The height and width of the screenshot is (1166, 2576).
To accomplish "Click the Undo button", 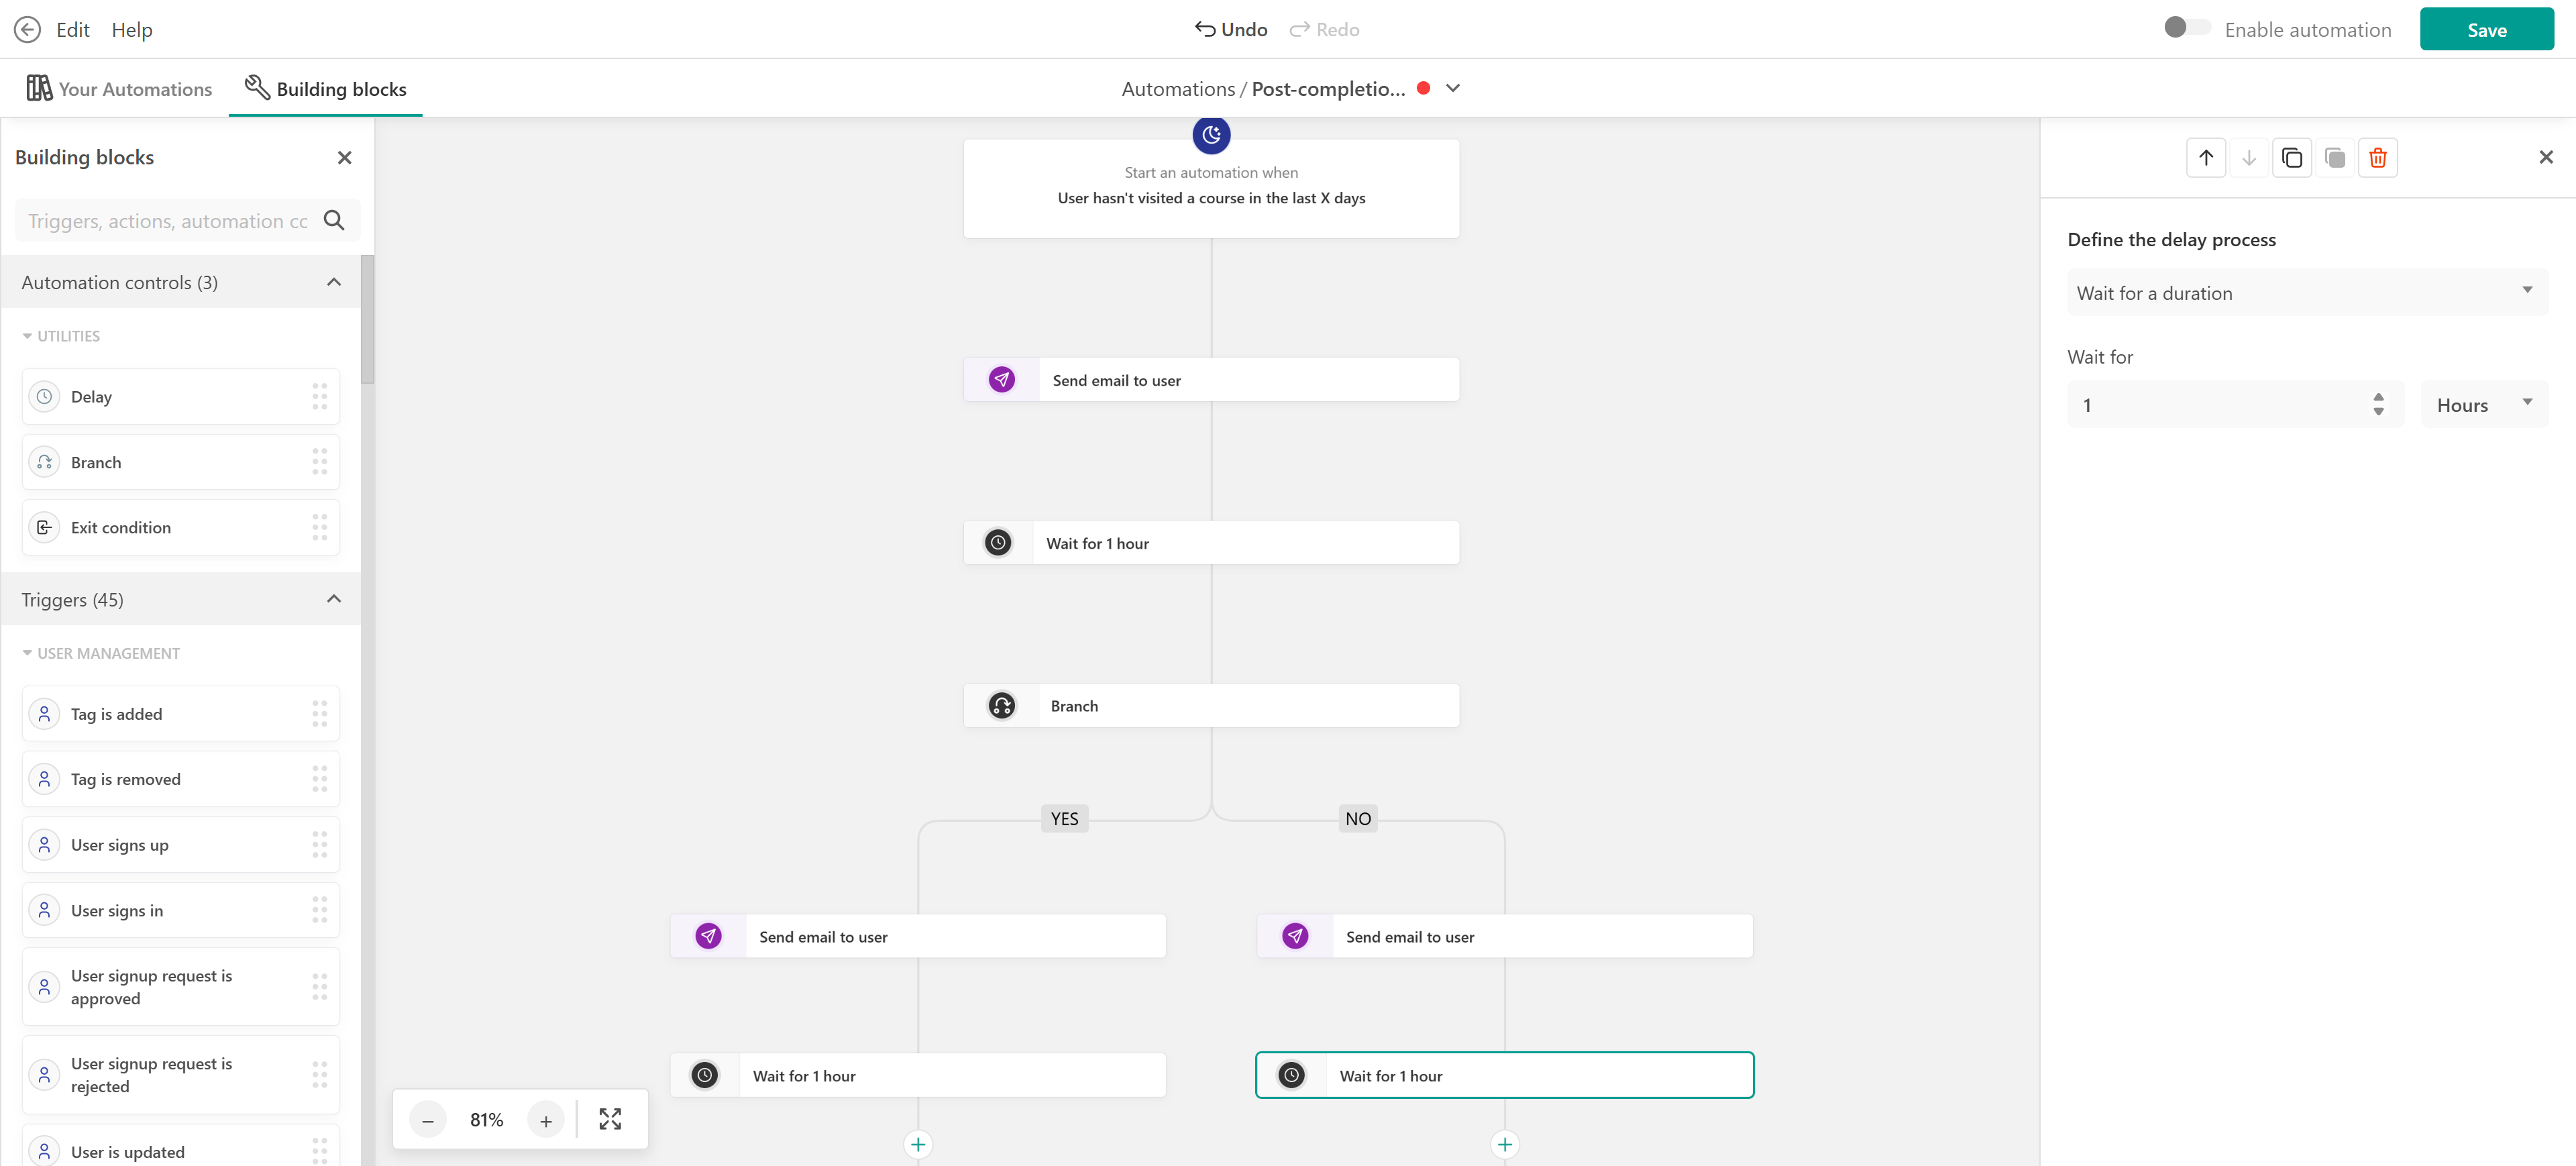I will pyautogui.click(x=1230, y=30).
